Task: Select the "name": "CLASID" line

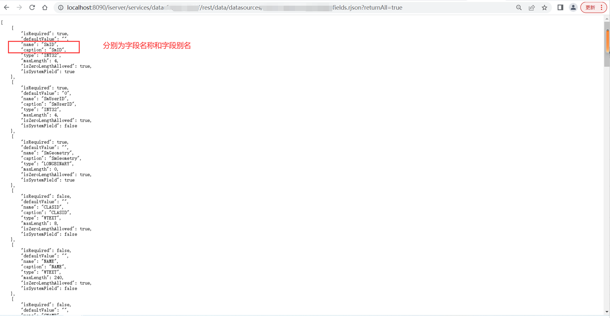Action: [42, 207]
